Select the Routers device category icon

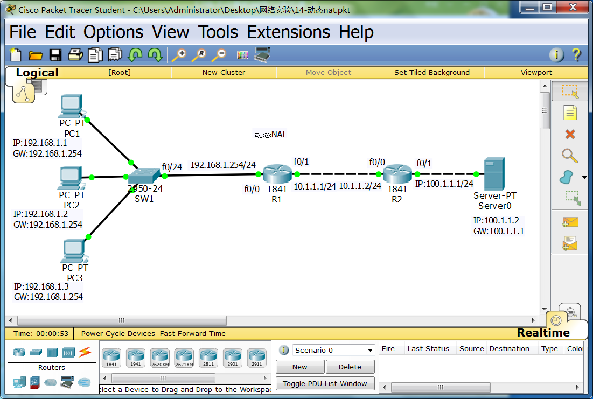19,353
